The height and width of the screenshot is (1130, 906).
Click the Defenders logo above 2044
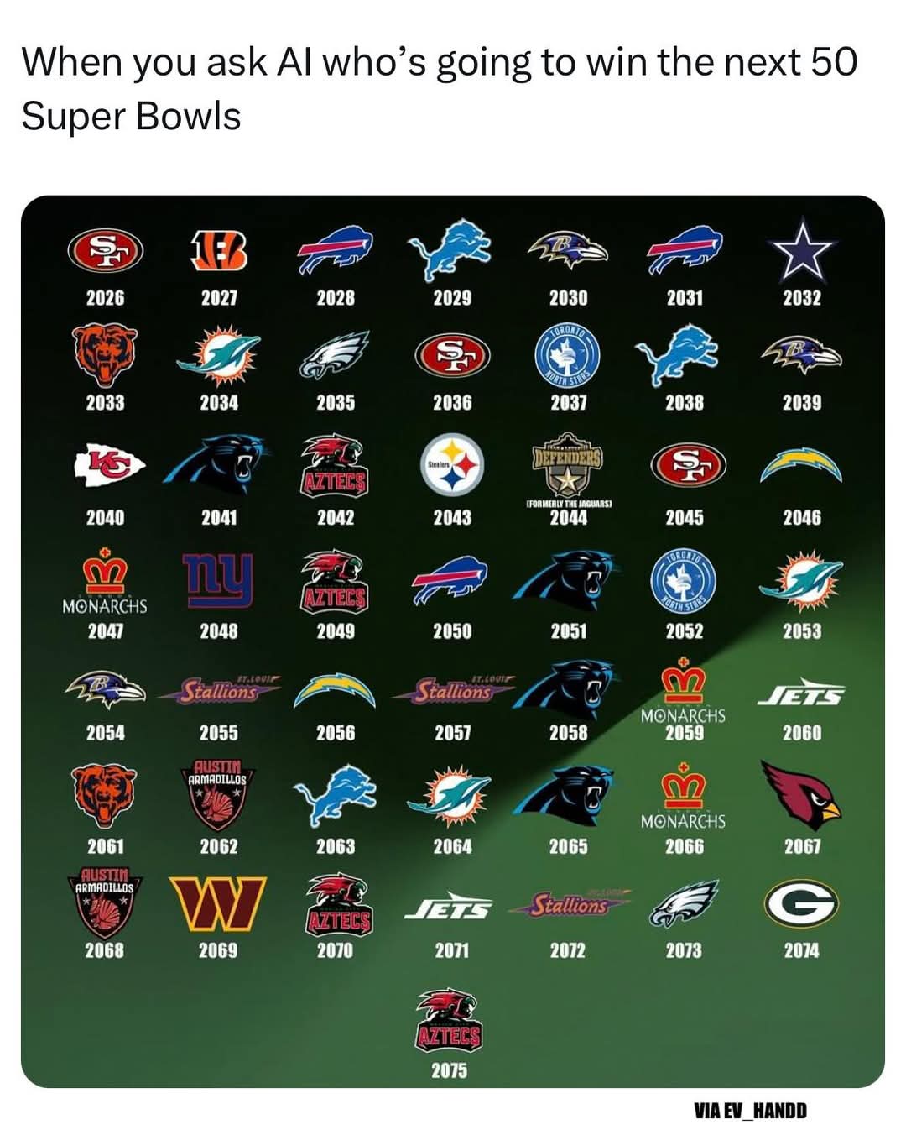coord(569,463)
